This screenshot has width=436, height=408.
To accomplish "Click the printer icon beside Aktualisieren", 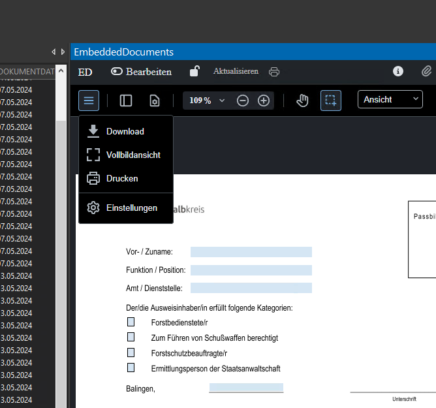I will click(x=274, y=71).
